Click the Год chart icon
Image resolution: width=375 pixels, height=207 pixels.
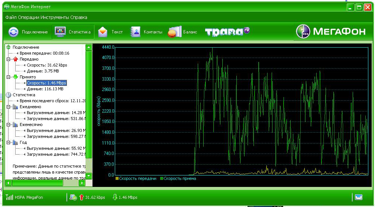[16, 142]
